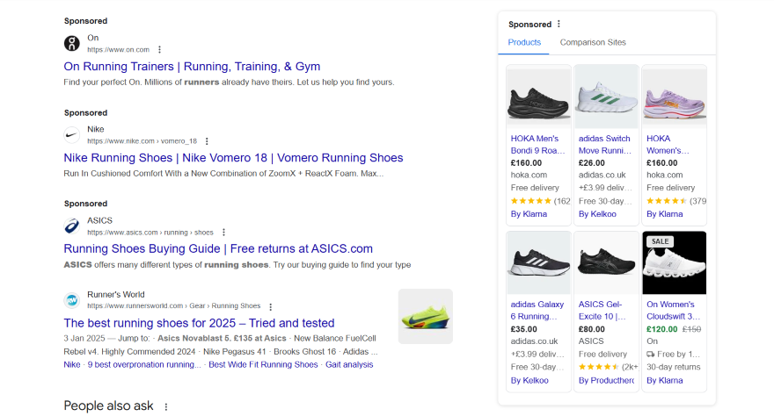Click the nike.com › vomero_18 URL text
774x416 pixels.
click(x=142, y=141)
